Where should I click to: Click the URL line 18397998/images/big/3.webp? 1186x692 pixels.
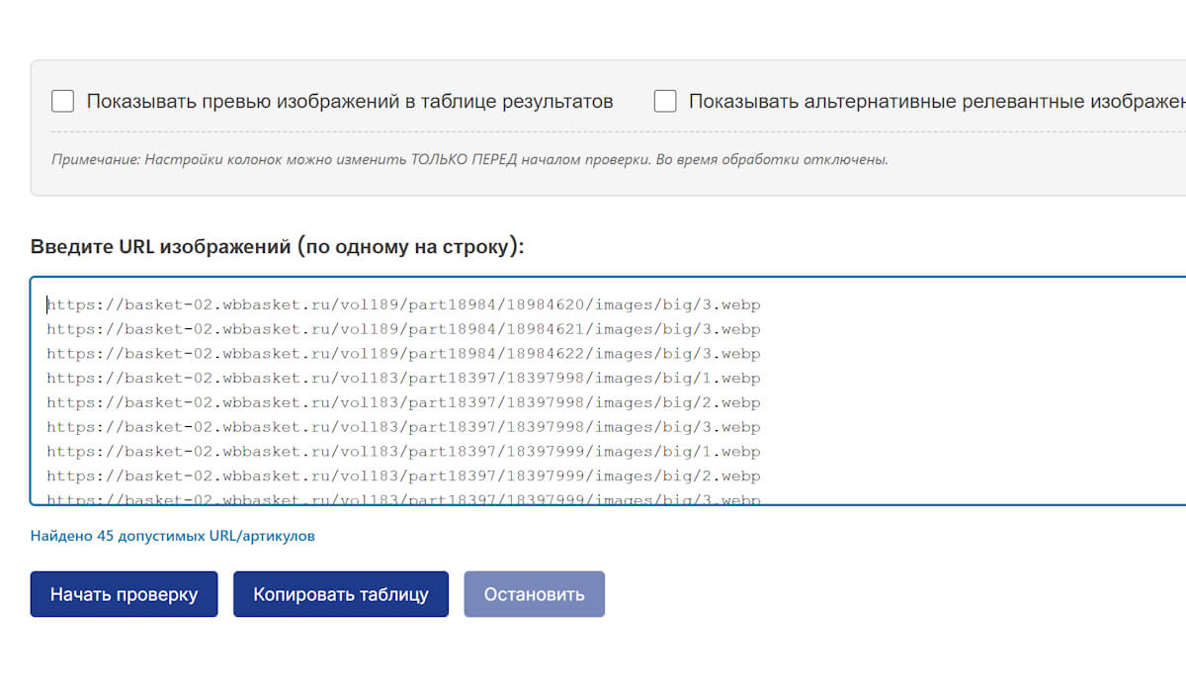tap(403, 427)
